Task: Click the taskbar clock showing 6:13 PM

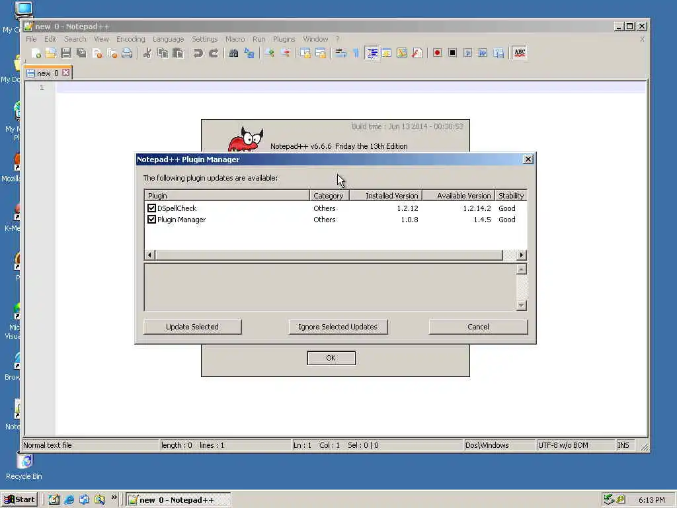Action: (x=651, y=500)
